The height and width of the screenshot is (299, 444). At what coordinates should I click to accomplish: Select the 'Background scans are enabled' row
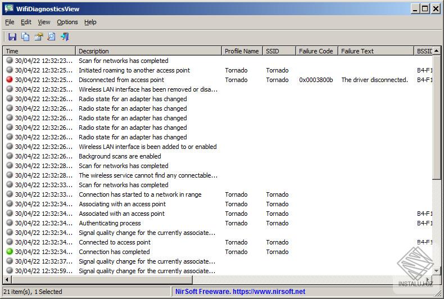(x=120, y=156)
